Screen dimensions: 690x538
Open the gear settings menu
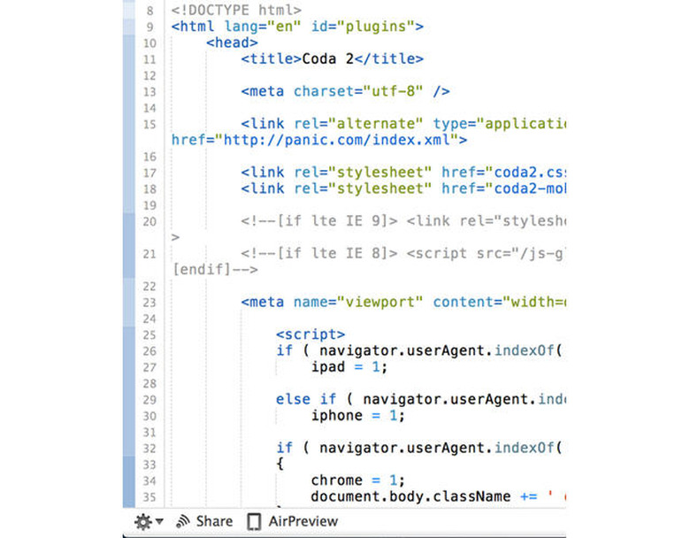[143, 522]
